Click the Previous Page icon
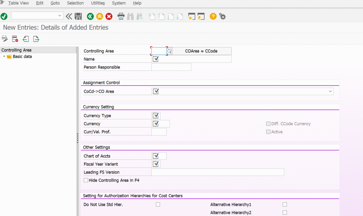 point(161,16)
